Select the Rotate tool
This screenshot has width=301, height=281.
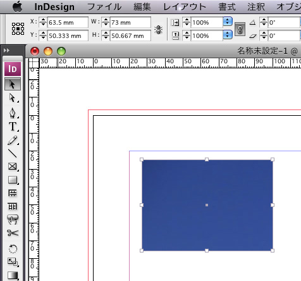pos(13,249)
